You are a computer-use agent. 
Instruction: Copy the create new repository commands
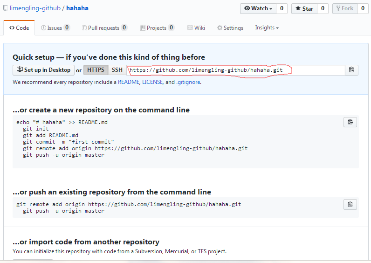coord(350,122)
